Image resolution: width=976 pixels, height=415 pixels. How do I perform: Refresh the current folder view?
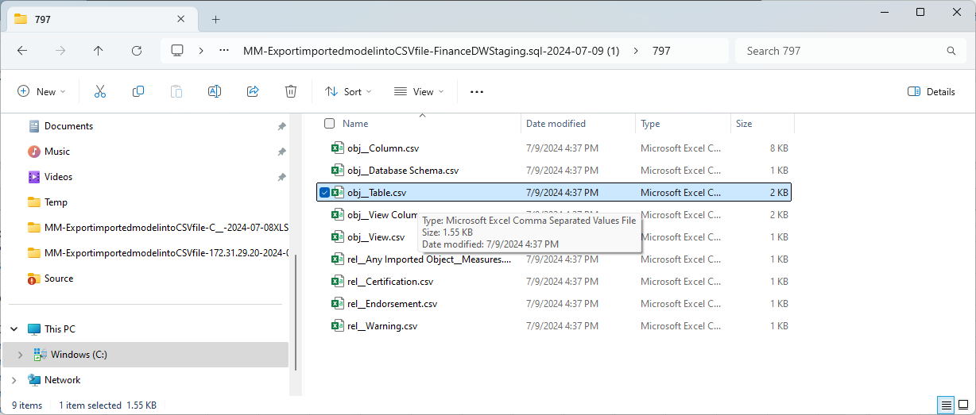click(x=137, y=51)
